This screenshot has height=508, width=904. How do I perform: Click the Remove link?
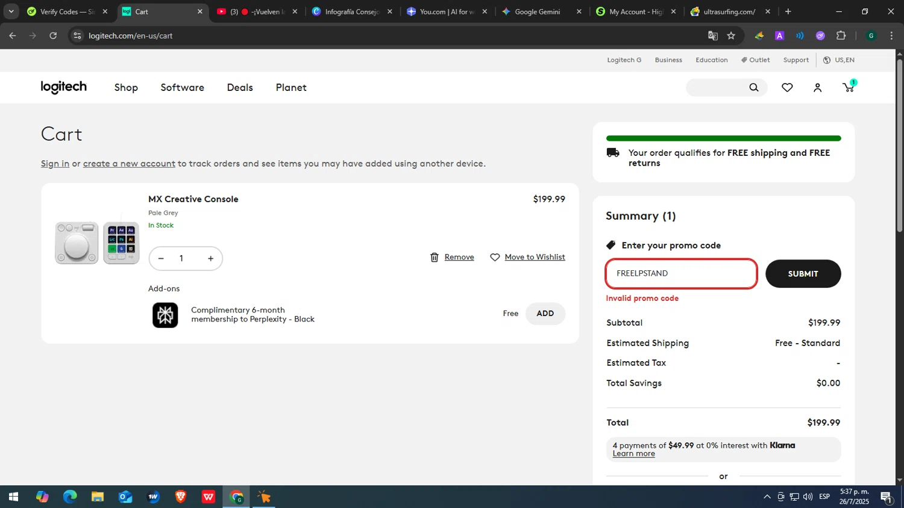click(x=459, y=257)
